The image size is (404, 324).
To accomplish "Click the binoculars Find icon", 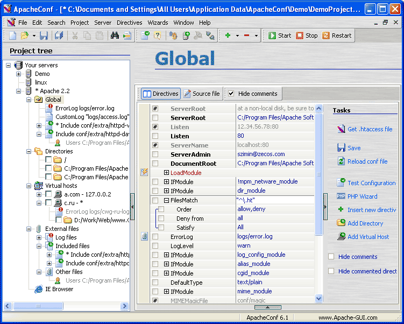I will click(115, 36).
